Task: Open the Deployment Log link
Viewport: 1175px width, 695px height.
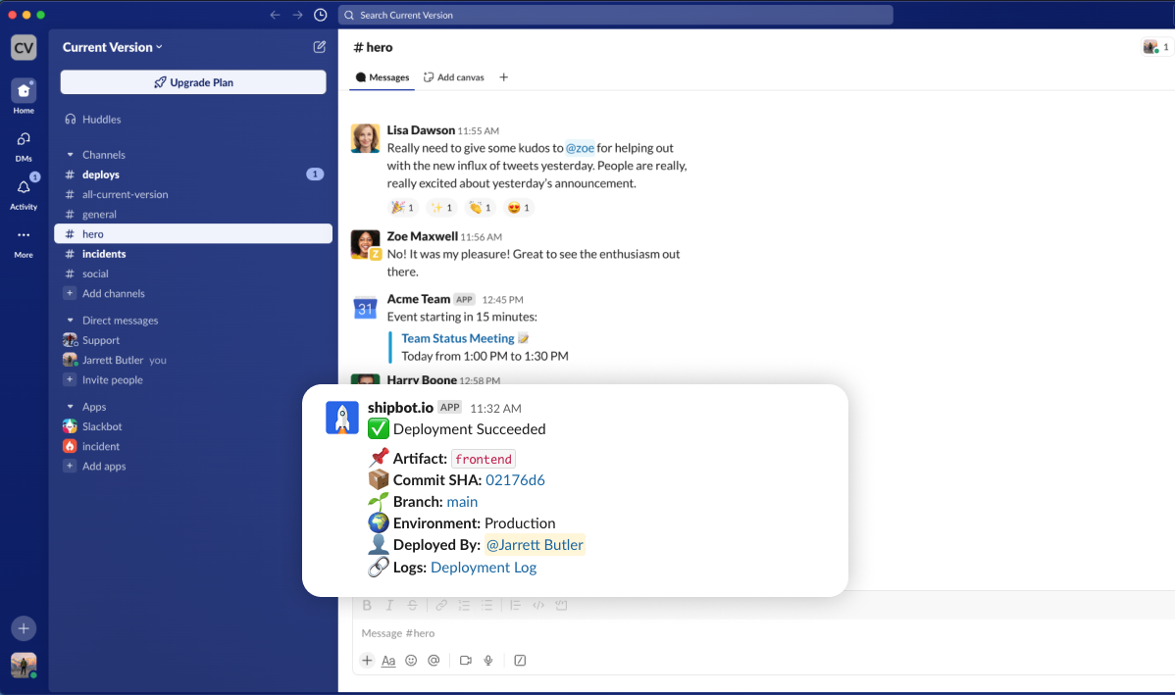Action: pos(483,567)
